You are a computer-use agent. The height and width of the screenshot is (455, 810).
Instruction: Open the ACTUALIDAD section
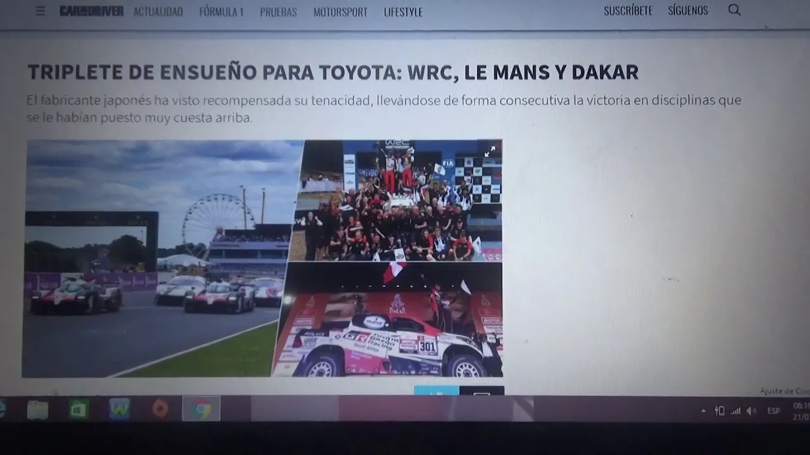pos(158,11)
